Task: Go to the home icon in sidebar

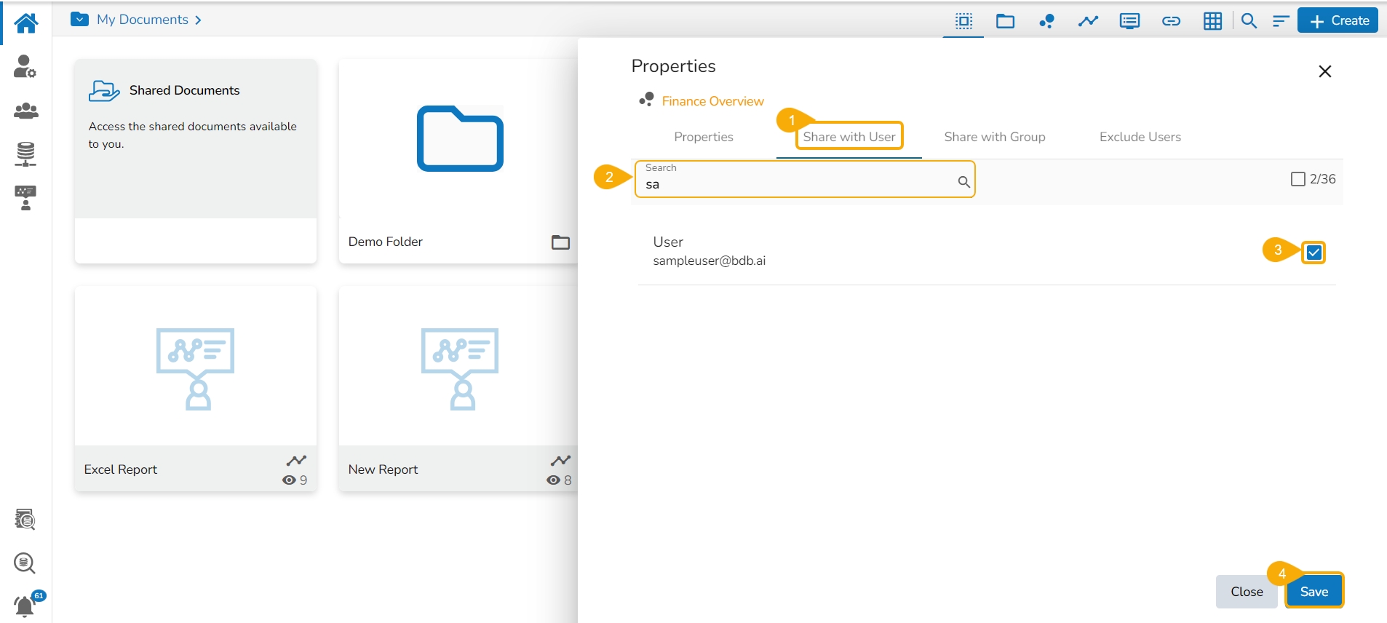Action: coord(26,23)
